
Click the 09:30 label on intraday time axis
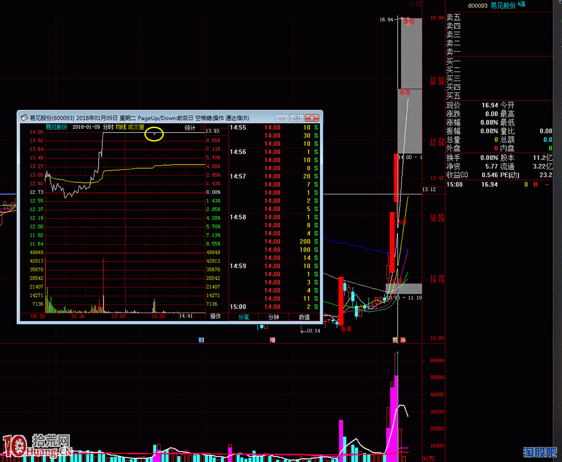click(x=38, y=317)
